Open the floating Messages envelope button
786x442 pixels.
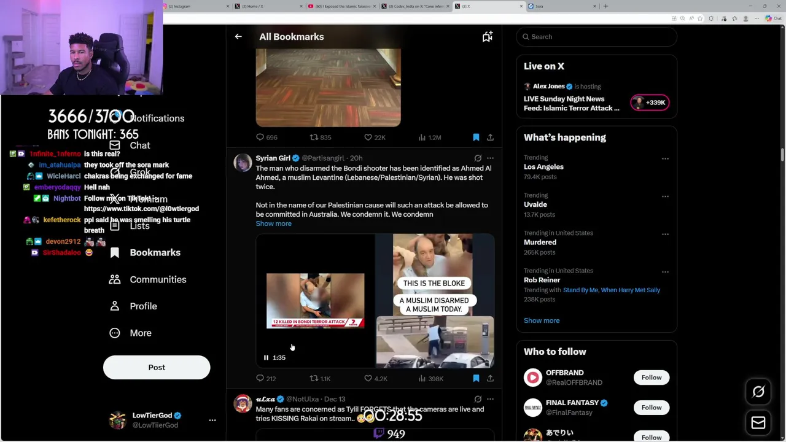point(758,422)
